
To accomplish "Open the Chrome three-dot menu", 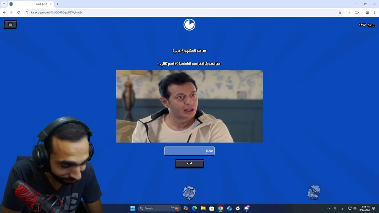I will click(x=375, y=12).
